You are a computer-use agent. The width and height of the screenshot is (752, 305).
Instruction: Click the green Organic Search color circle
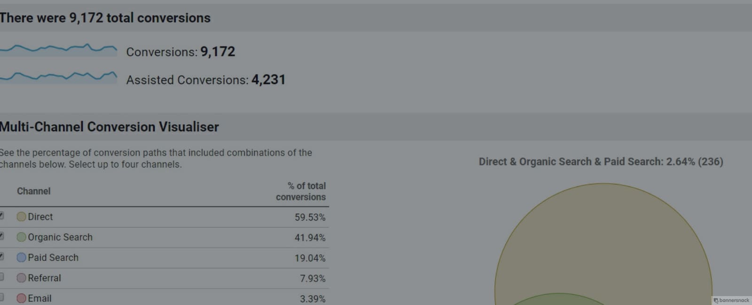(x=21, y=237)
